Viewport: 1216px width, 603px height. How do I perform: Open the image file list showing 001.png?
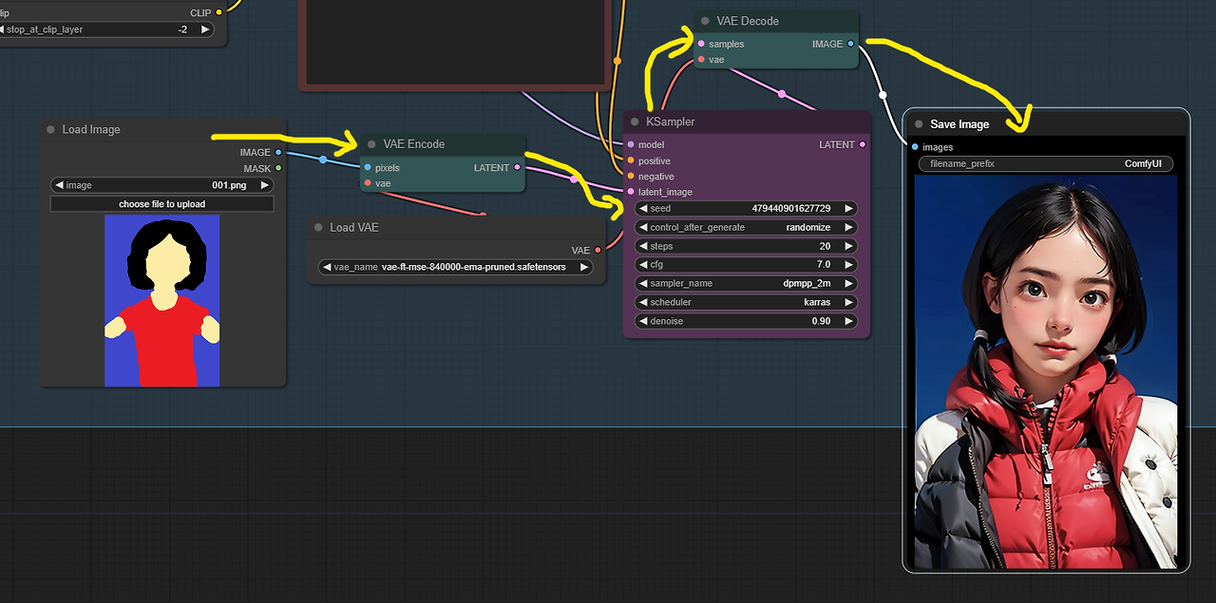coord(161,185)
